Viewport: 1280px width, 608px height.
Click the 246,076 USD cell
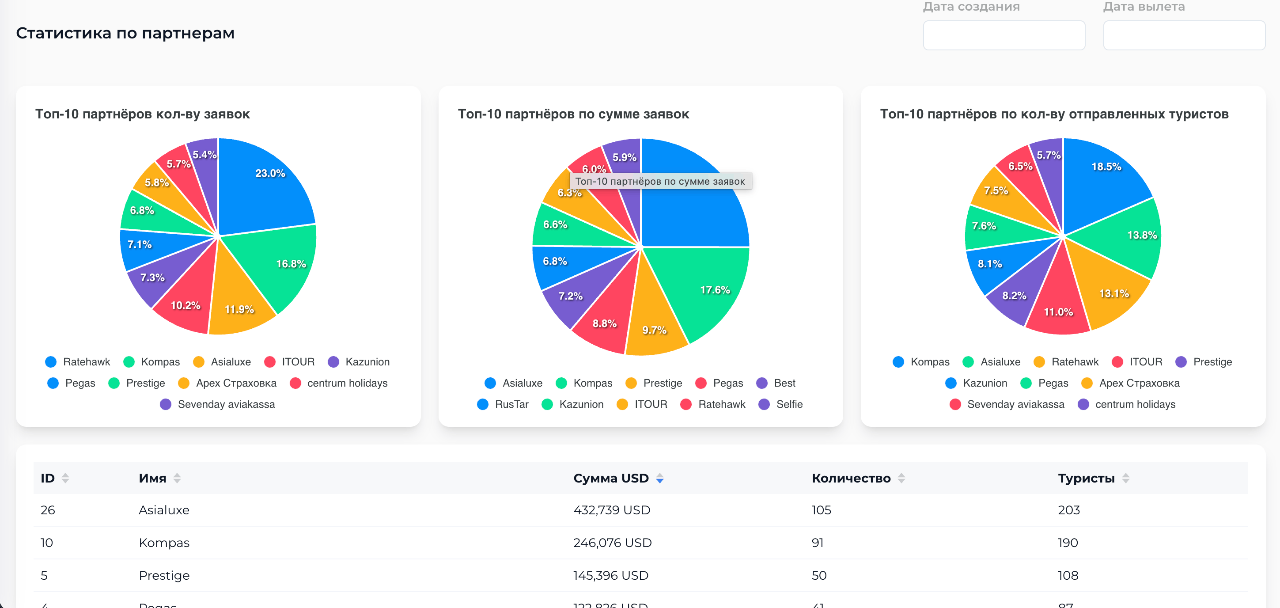click(x=612, y=543)
